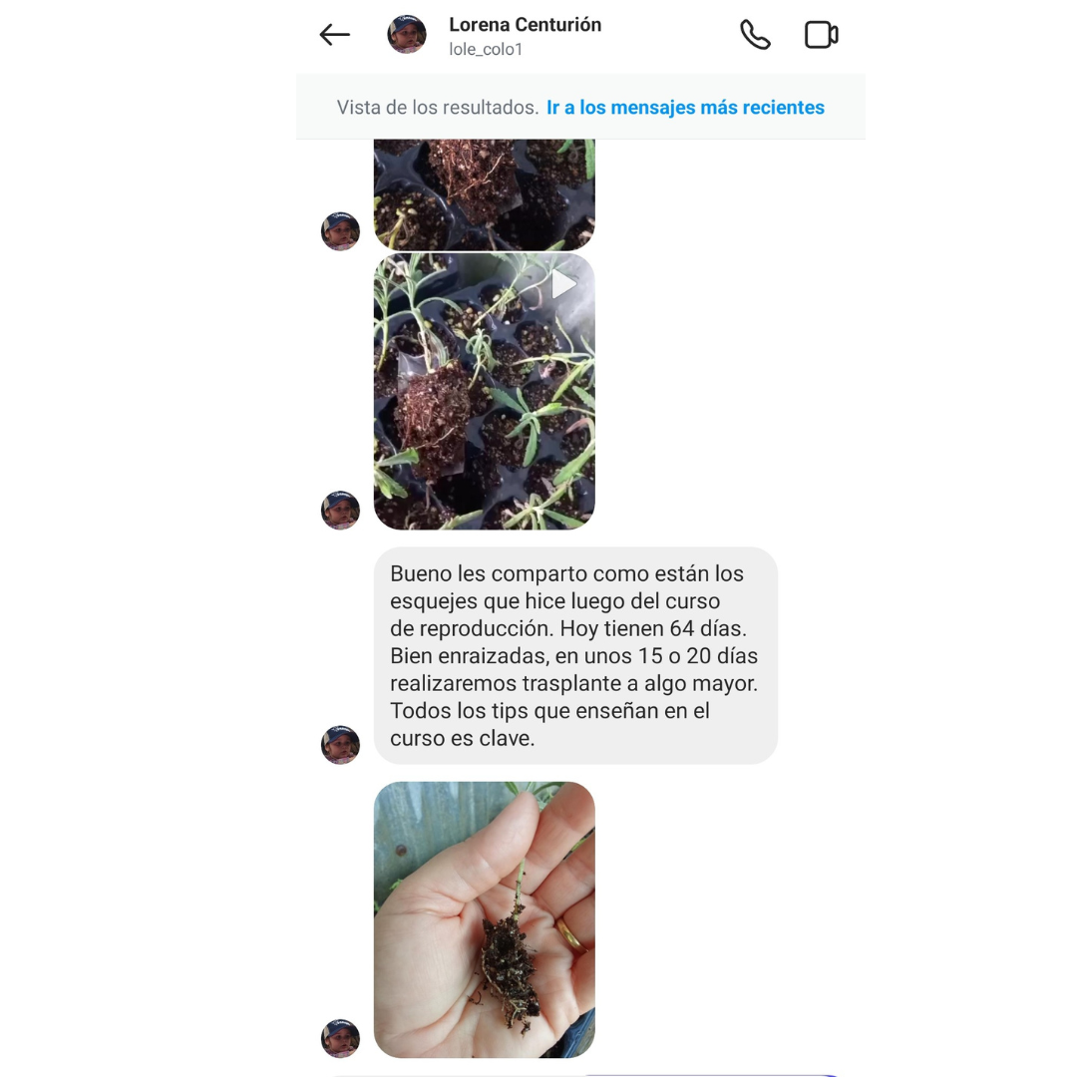Image resolution: width=1077 pixels, height=1077 pixels.
Task: Open the profile avatar in the chat header
Action: (x=407, y=34)
